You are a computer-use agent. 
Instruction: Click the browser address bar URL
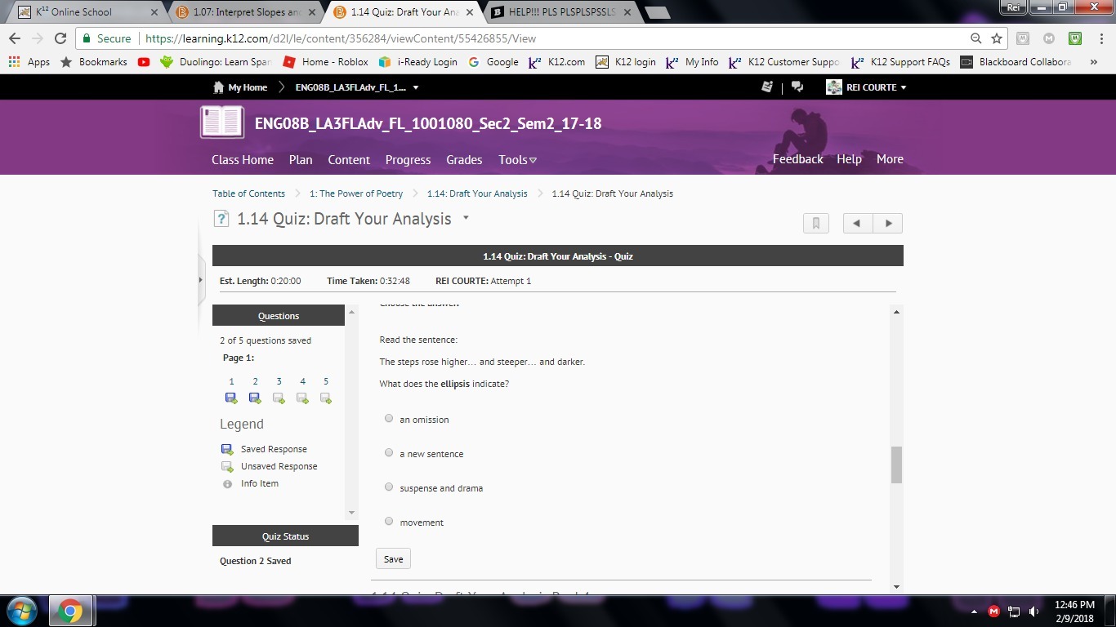click(341, 38)
